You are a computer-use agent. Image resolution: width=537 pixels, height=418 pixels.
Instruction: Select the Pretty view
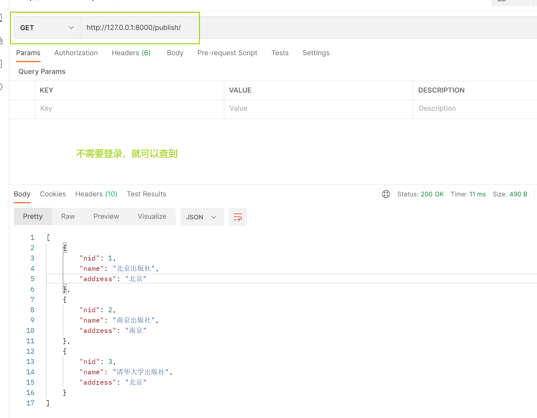pyautogui.click(x=33, y=216)
